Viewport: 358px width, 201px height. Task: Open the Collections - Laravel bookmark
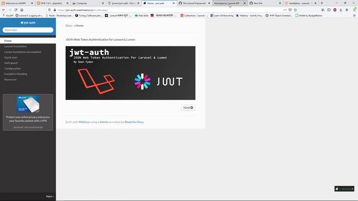(194, 16)
